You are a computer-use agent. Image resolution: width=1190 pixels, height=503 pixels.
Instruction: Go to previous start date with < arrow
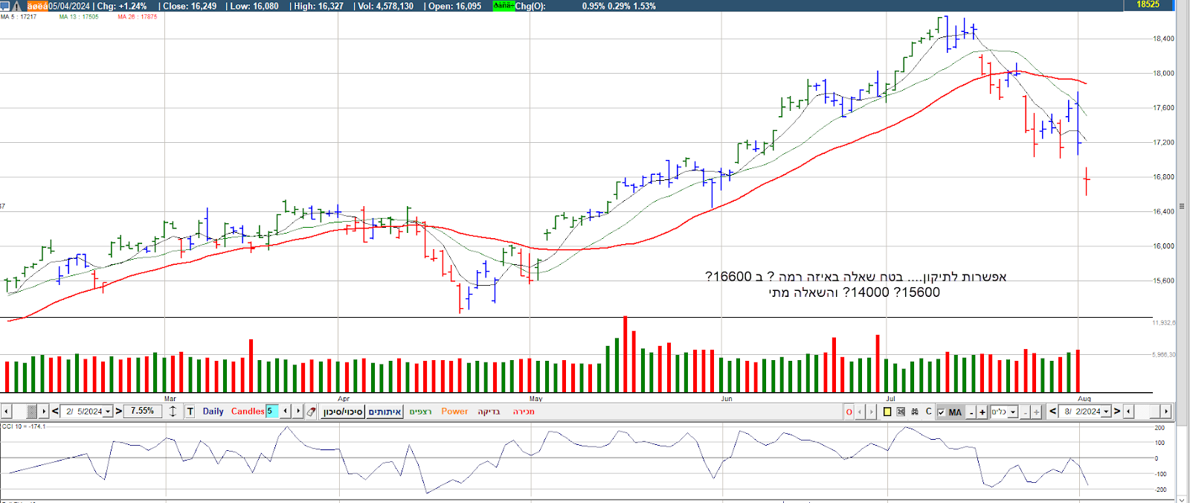click(x=55, y=411)
